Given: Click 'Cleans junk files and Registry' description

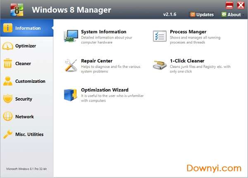Looking at the screenshot, I should [200, 69].
